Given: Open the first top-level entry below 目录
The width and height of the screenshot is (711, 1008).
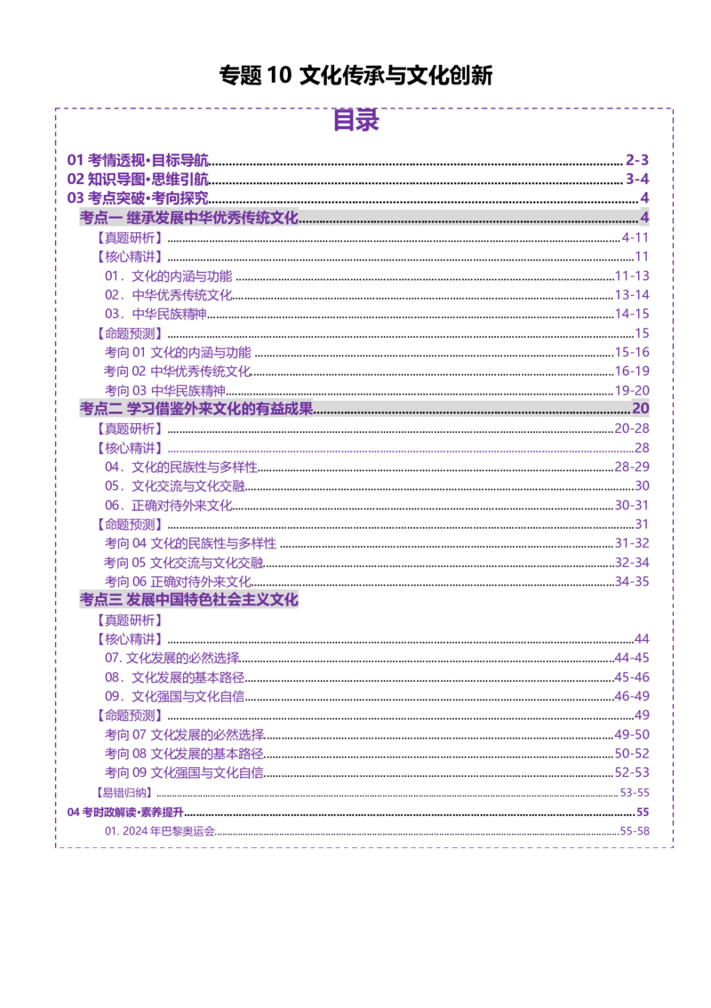Looking at the screenshot, I should (x=138, y=161).
